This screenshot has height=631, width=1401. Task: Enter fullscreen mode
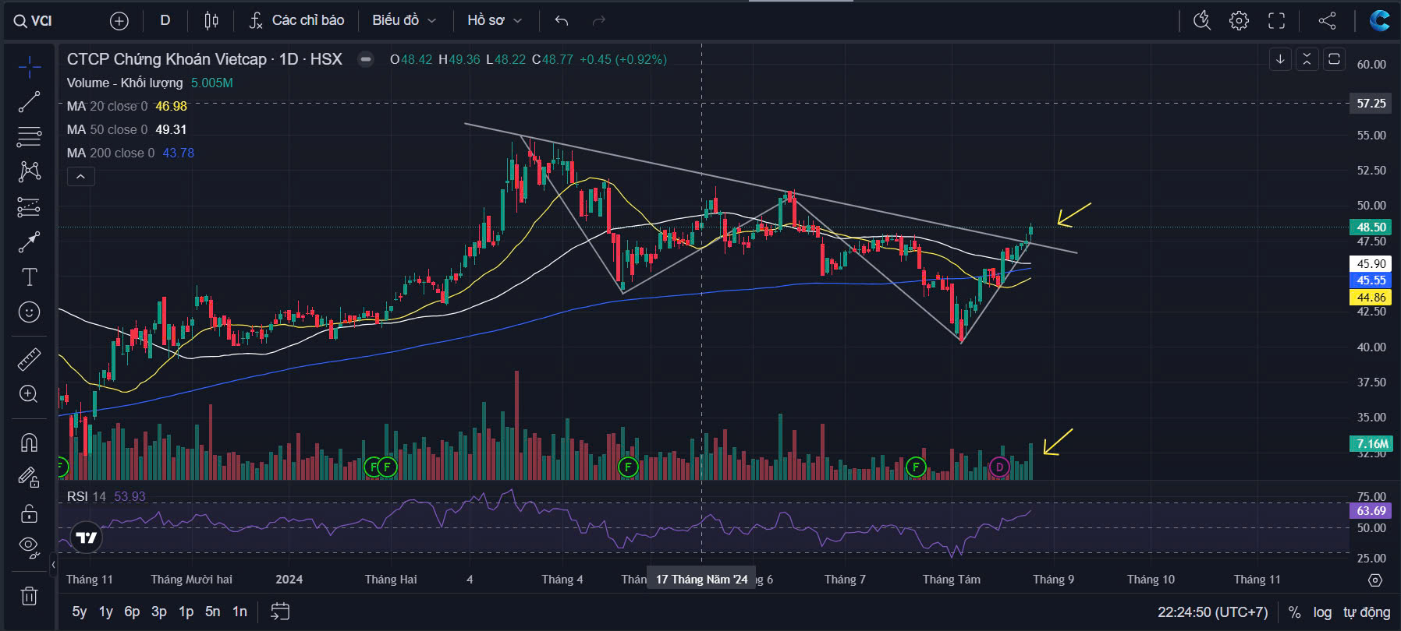point(1276,21)
